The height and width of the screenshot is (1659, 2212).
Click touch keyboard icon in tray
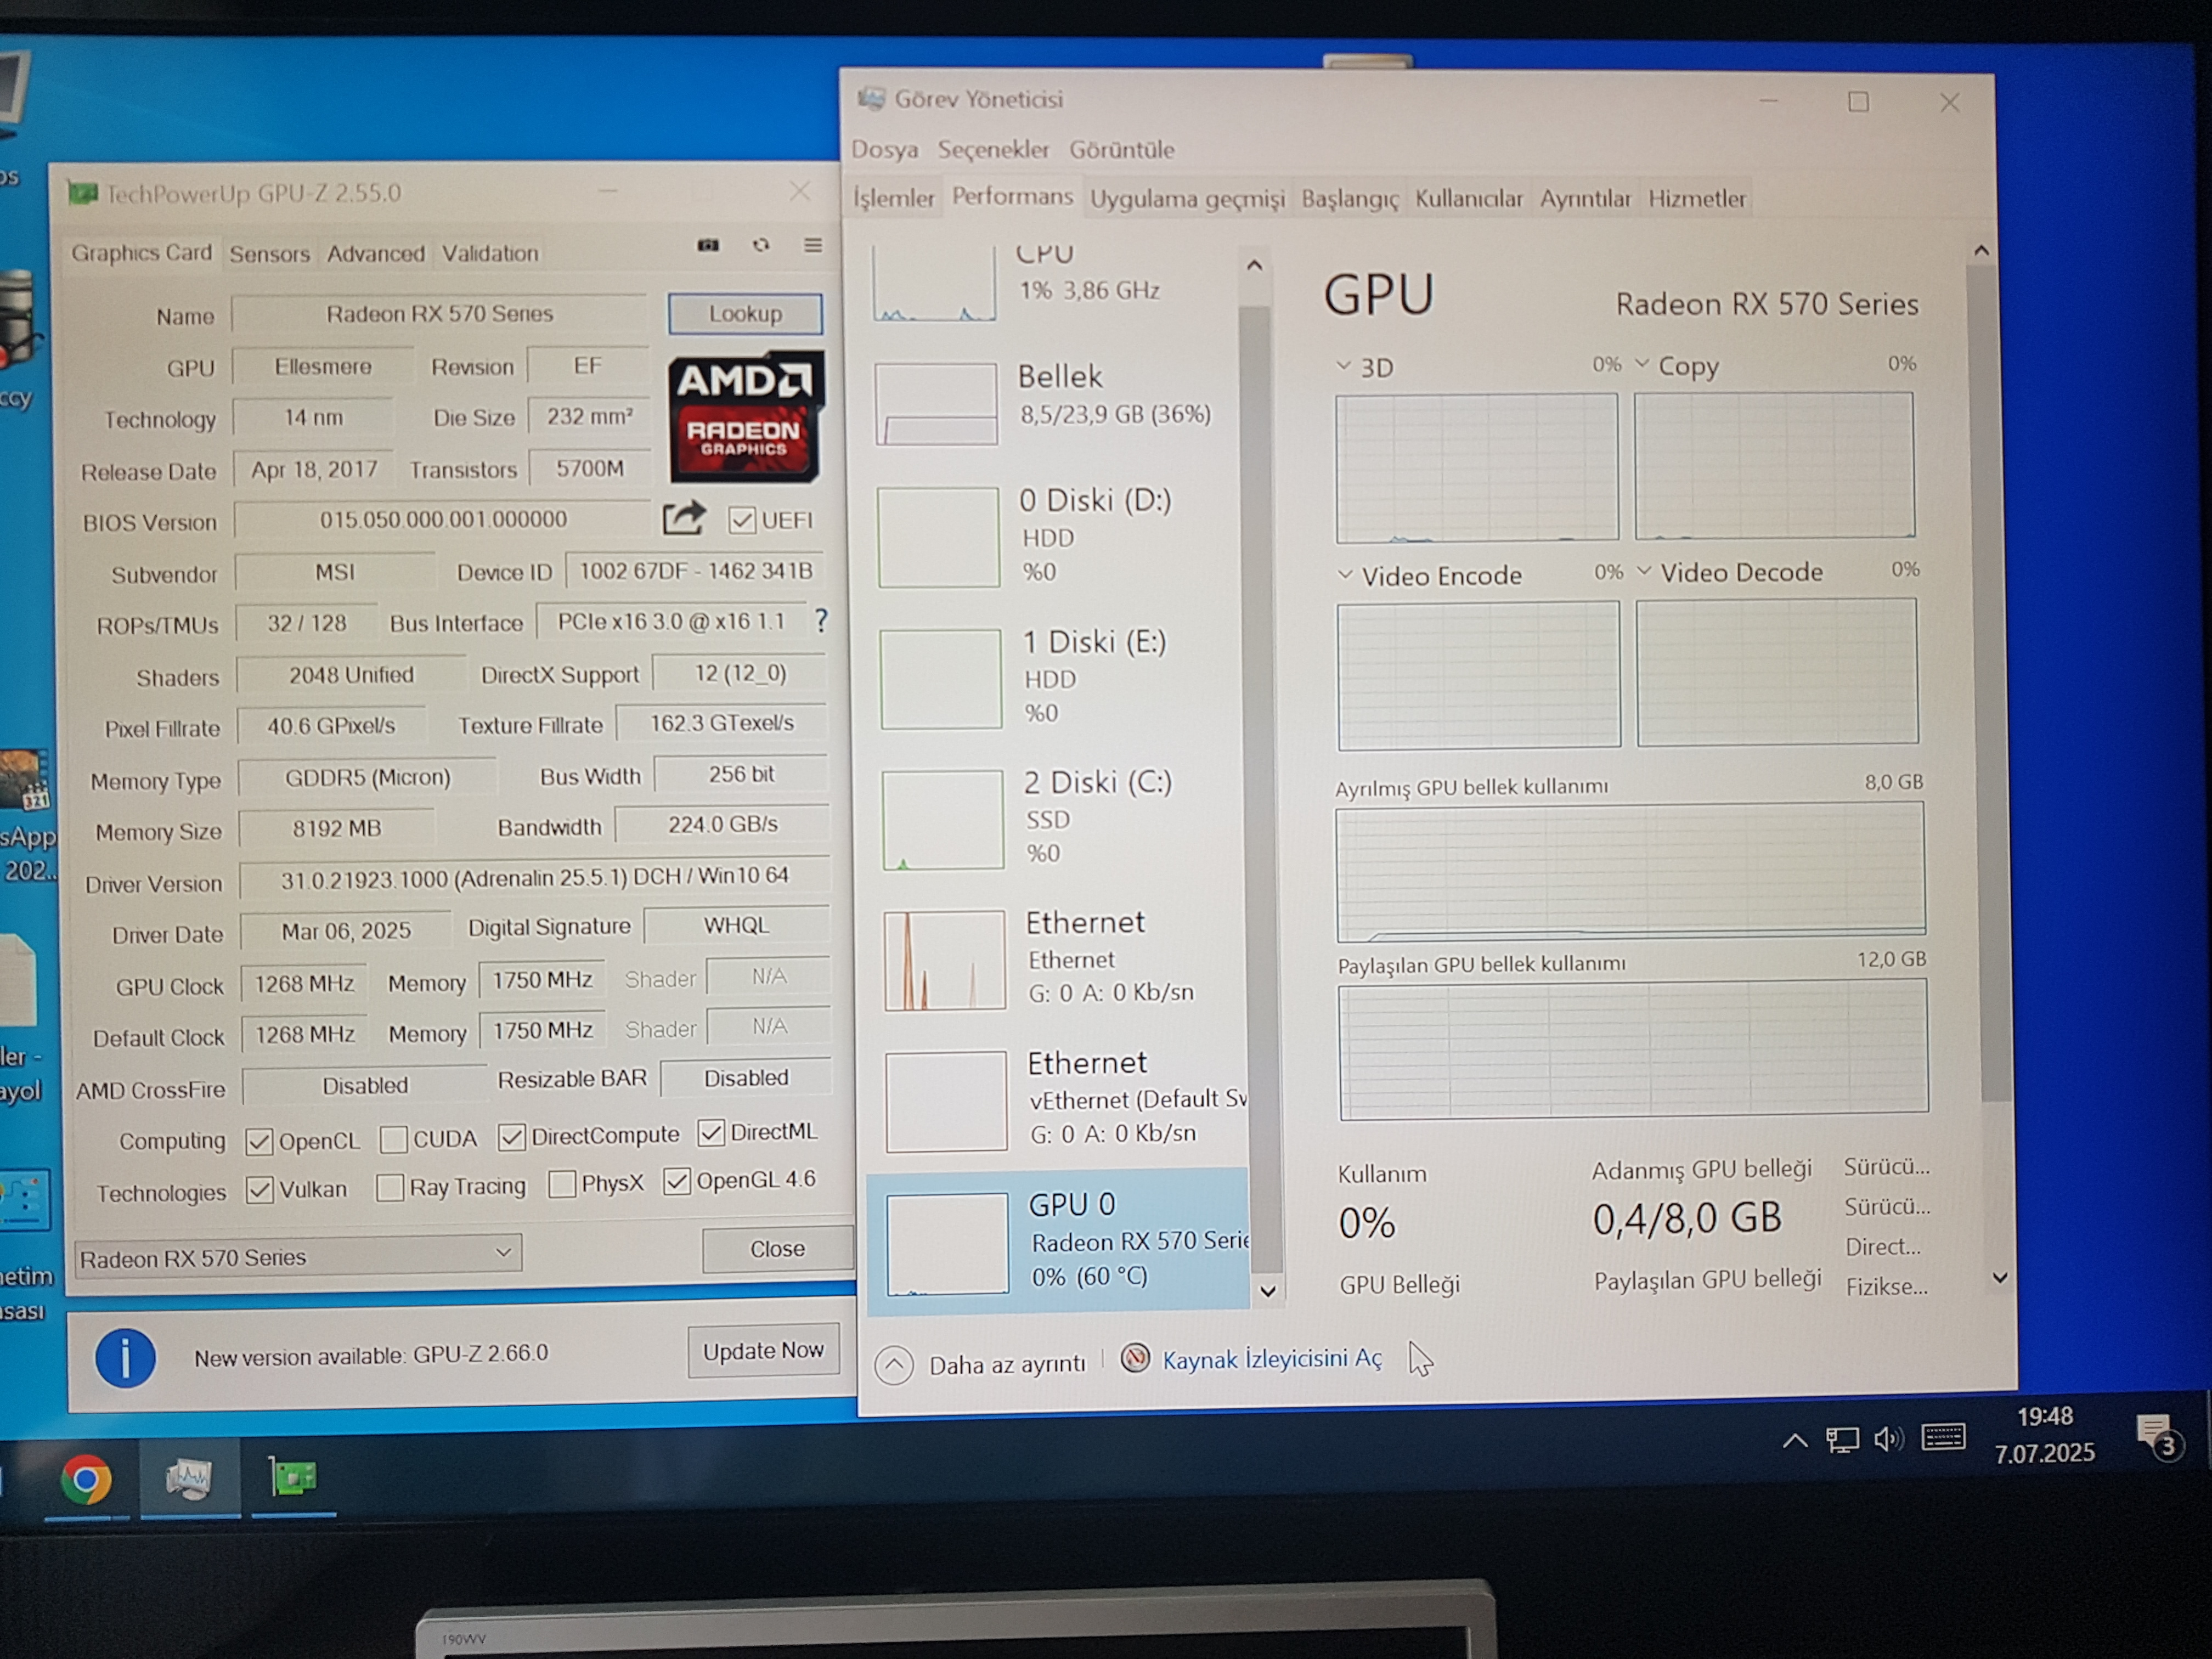[x=1943, y=1437]
